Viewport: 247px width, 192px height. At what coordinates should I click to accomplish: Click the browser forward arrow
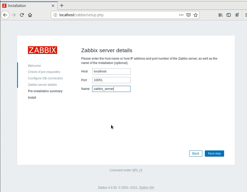pos(14,15)
